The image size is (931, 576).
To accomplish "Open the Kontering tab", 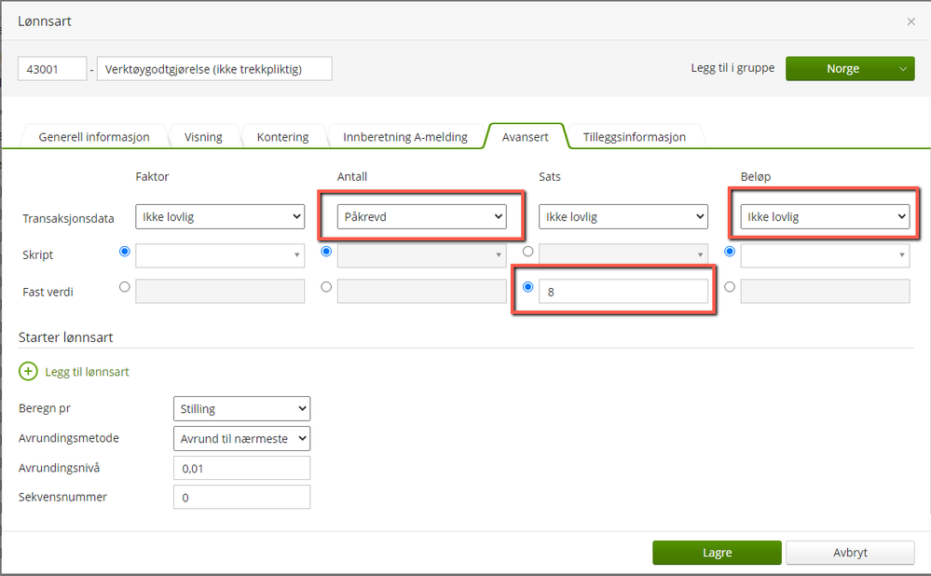I will [282, 137].
